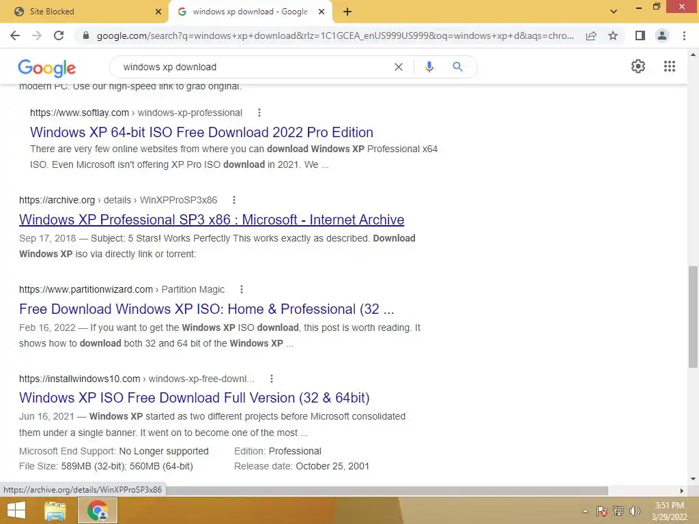Open the tab search dropdown arrow

[614, 12]
